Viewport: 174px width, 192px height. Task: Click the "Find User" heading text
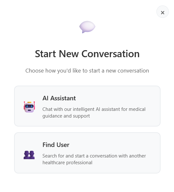[x=56, y=145]
